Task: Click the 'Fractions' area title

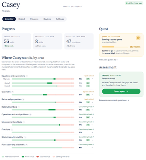Action: coord(6,130)
